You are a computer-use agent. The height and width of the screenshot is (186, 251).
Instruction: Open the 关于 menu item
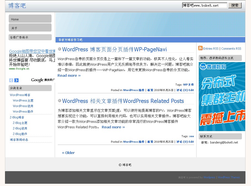coord(30,28)
